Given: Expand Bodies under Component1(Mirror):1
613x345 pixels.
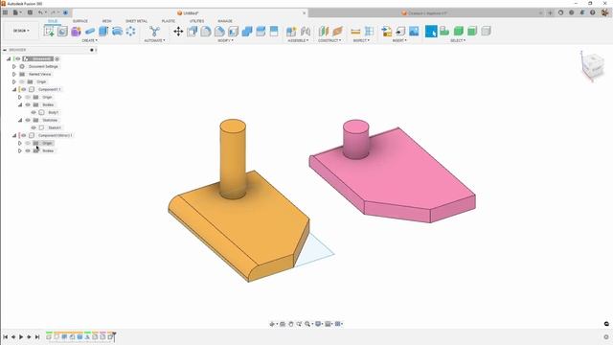Looking at the screenshot, I should 20,150.
